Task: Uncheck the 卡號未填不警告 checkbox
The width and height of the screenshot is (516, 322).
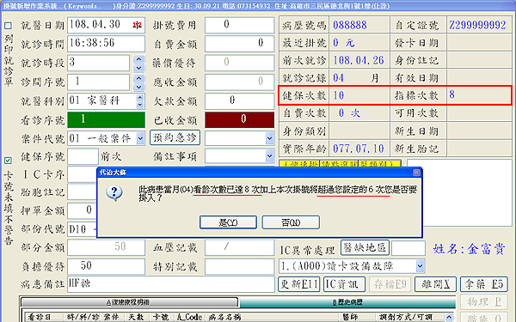Action: [8, 161]
